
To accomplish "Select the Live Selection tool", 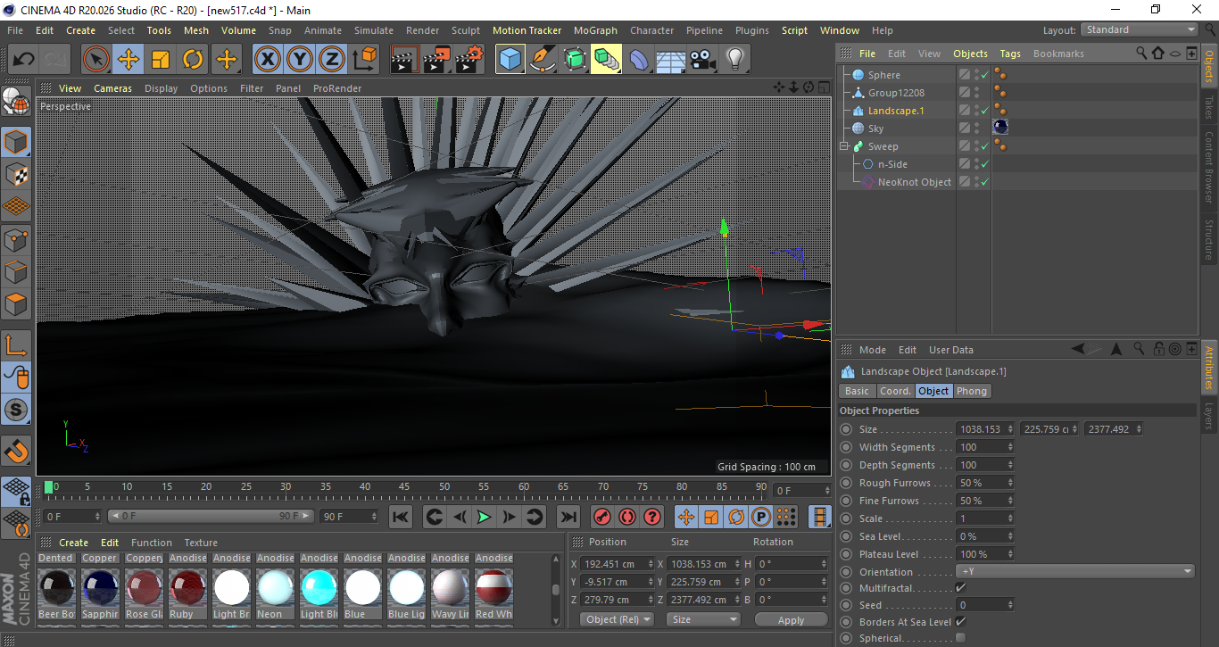I will (96, 60).
